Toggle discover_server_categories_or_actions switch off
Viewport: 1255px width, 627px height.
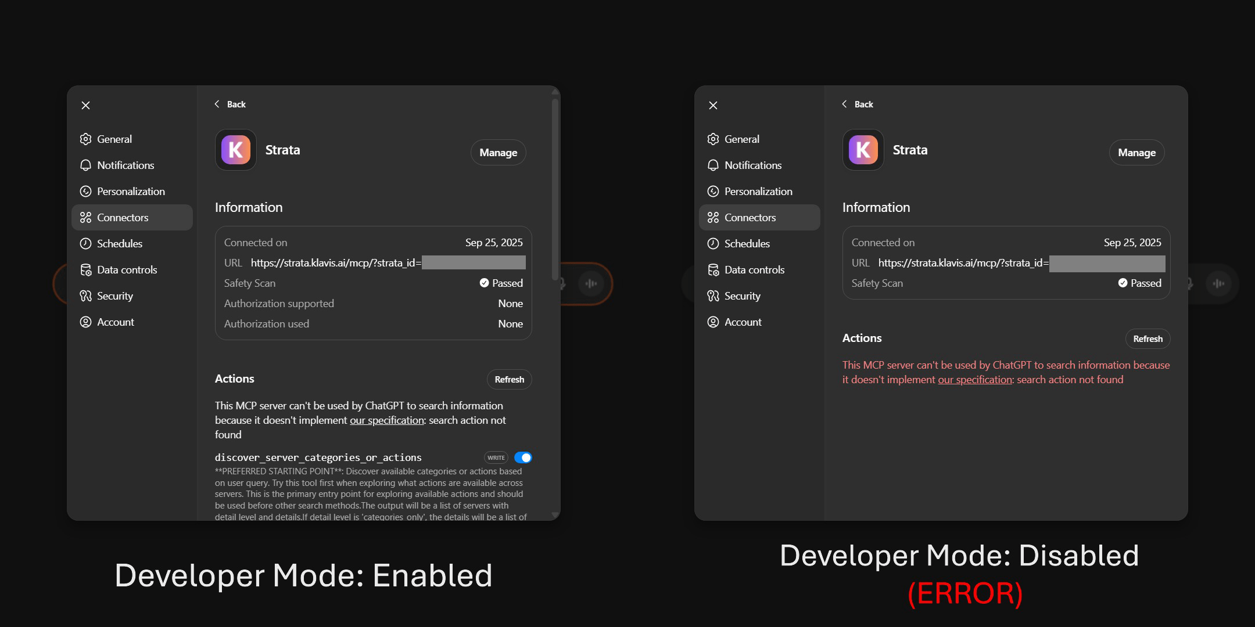pyautogui.click(x=523, y=457)
